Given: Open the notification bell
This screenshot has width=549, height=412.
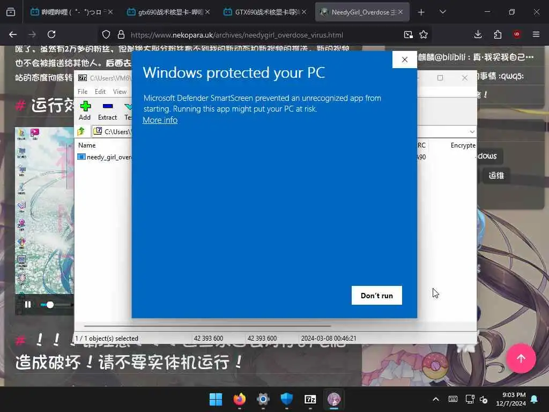Looking at the screenshot, I should 535,399.
